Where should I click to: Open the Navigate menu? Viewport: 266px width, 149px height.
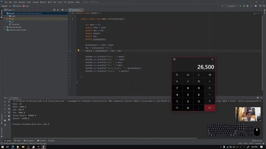22,2
